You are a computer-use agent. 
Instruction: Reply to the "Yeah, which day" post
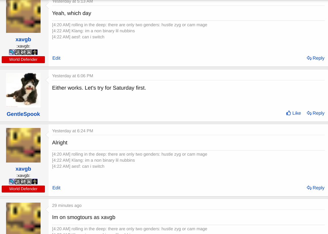[x=315, y=58]
